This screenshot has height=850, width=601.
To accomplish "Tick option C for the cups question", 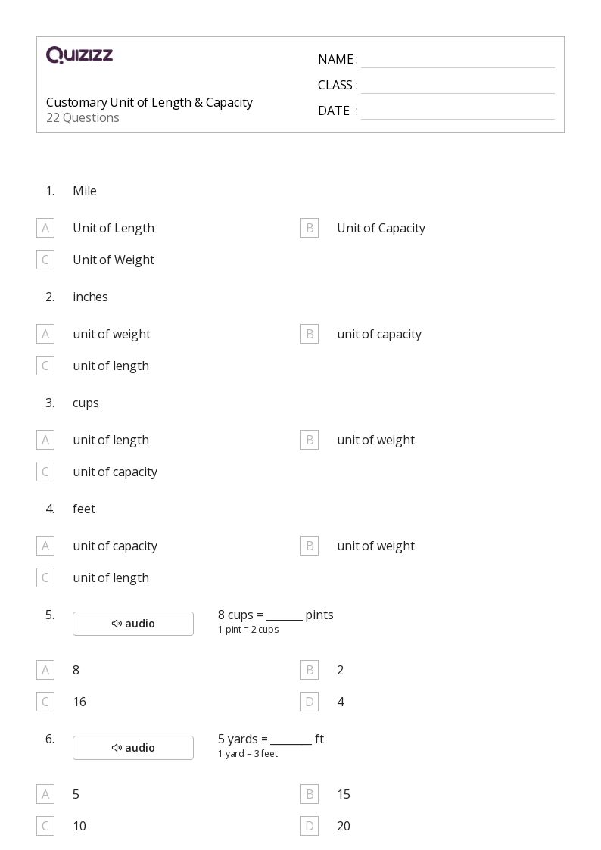I will (x=45, y=472).
